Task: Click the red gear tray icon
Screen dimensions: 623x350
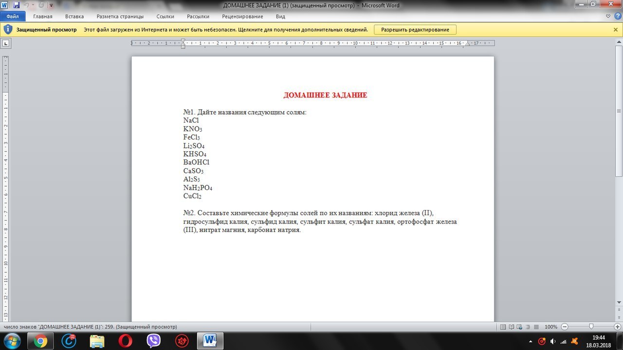Action: coord(542,341)
